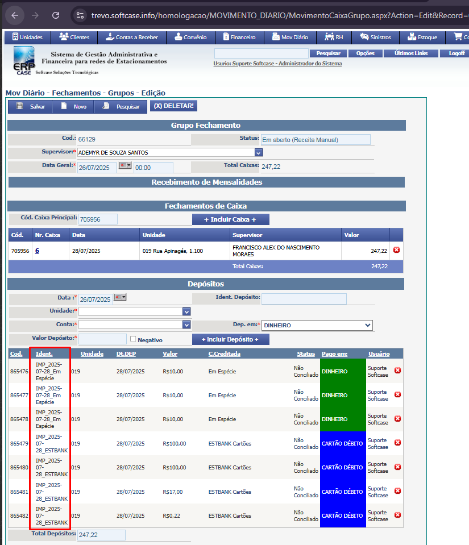The height and width of the screenshot is (545, 469).
Task: Click the Data Geral date field
Action: (97, 168)
